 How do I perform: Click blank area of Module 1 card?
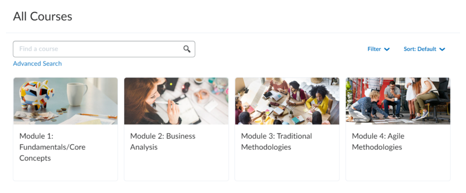click(x=66, y=172)
